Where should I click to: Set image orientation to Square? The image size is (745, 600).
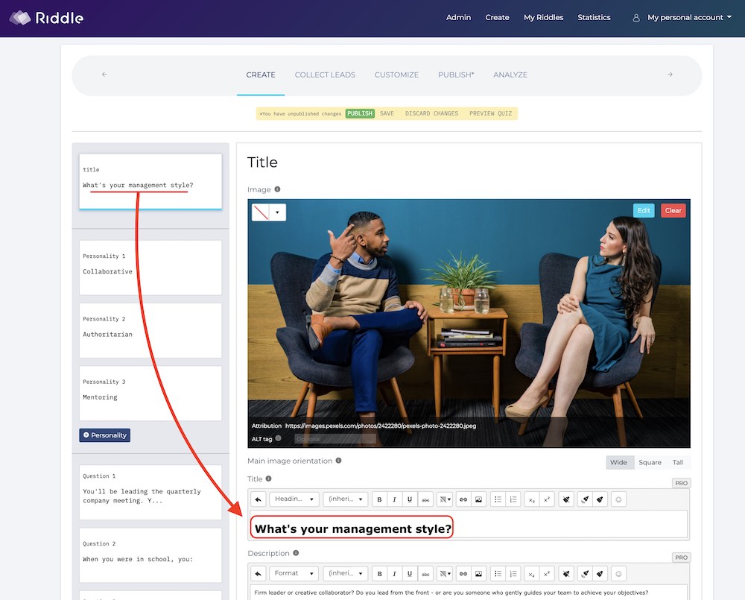[650, 462]
